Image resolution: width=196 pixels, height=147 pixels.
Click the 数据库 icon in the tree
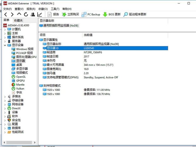tap(9, 128)
